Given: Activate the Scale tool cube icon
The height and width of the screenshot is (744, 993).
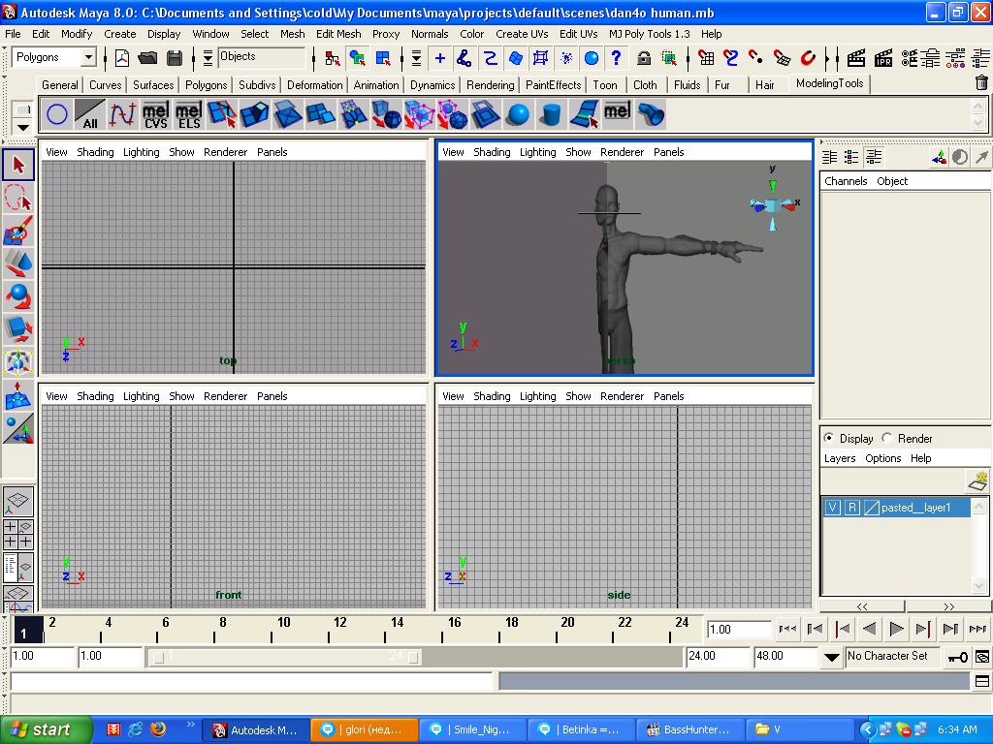Looking at the screenshot, I should (x=18, y=329).
